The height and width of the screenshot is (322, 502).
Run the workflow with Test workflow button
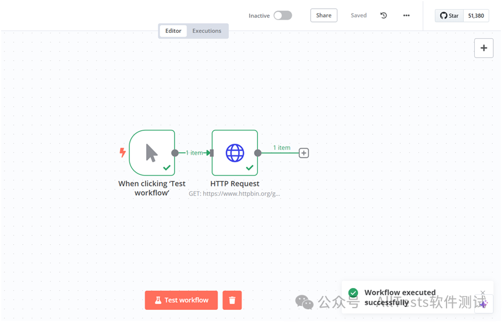coord(181,300)
